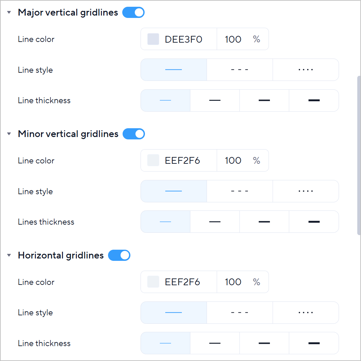The height and width of the screenshot is (361, 361).
Task: Select dashed line style for Minor vertical gridlines
Action: tap(239, 191)
